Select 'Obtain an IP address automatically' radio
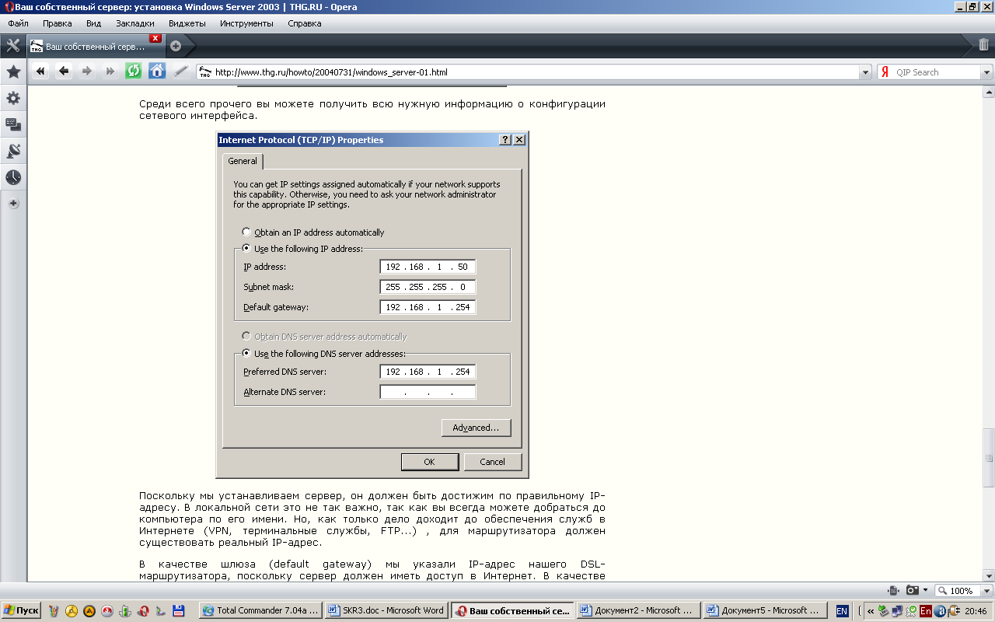The image size is (995, 622). point(246,232)
